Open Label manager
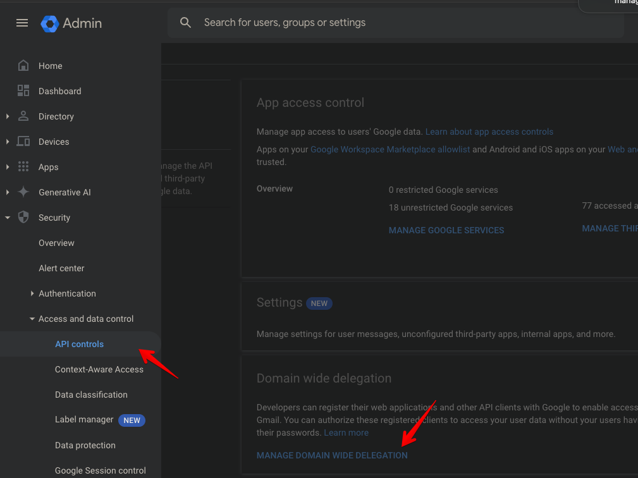This screenshot has width=638, height=478. (84, 419)
